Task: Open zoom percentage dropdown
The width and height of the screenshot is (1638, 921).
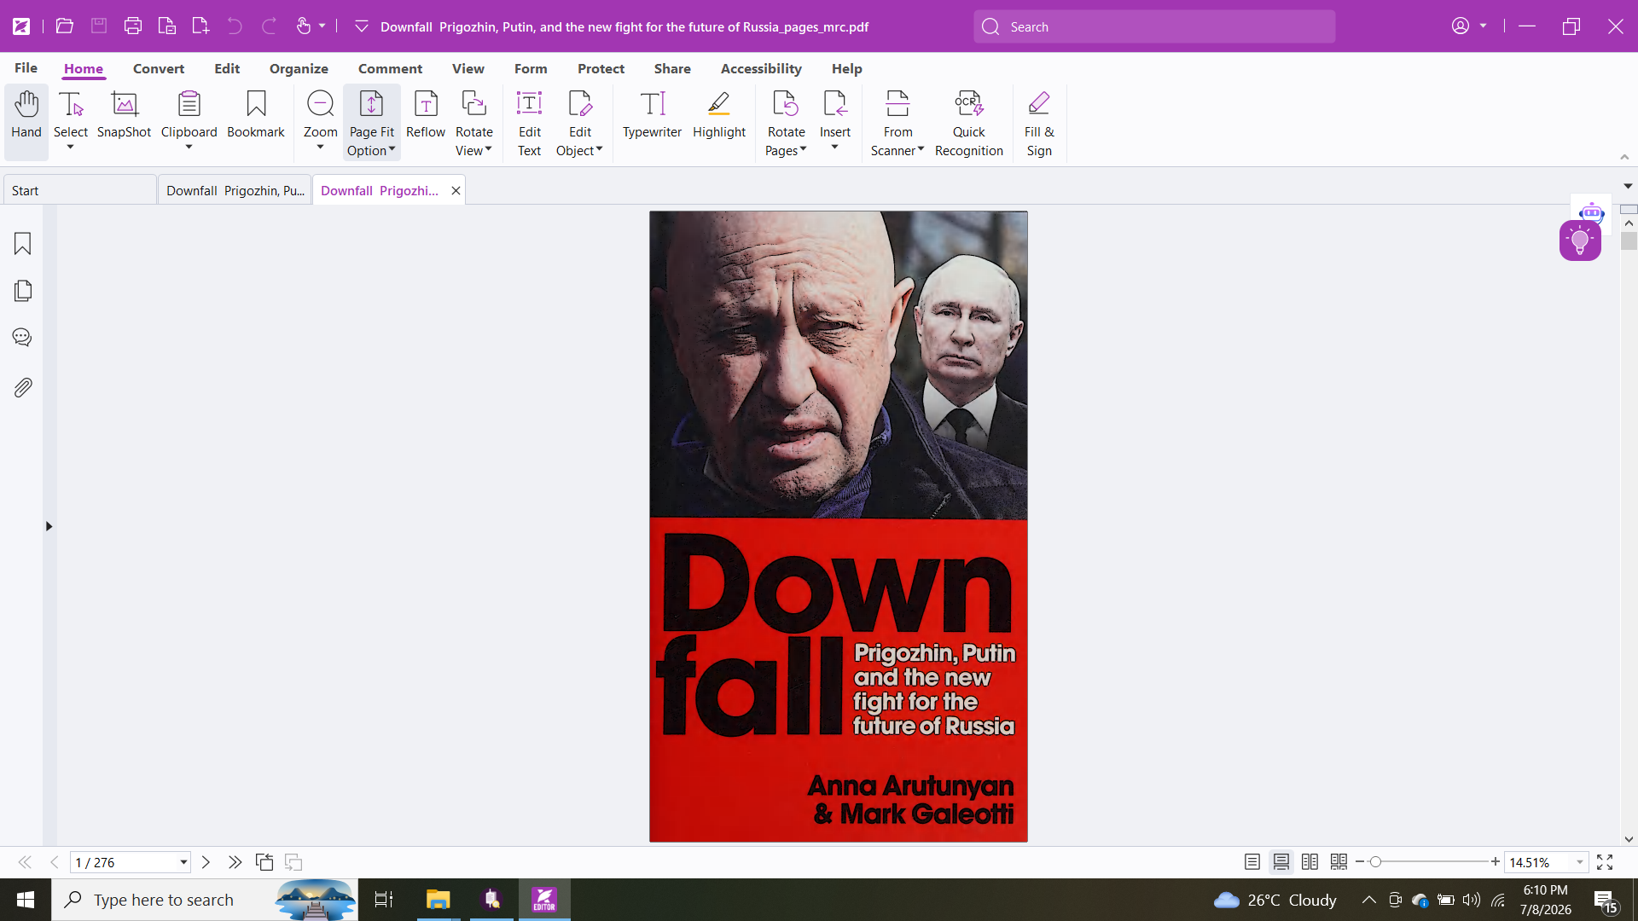Action: tap(1579, 862)
